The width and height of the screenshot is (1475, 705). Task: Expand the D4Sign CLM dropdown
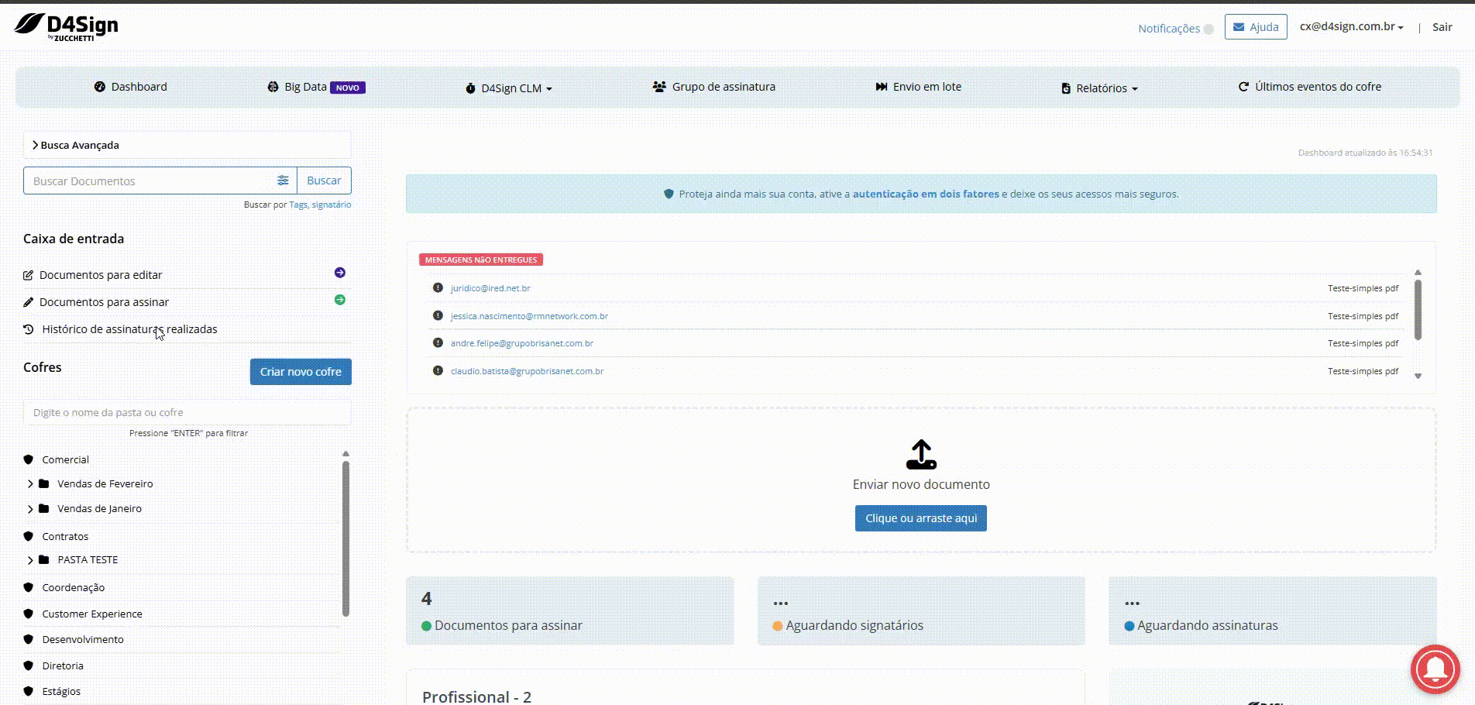(x=509, y=88)
